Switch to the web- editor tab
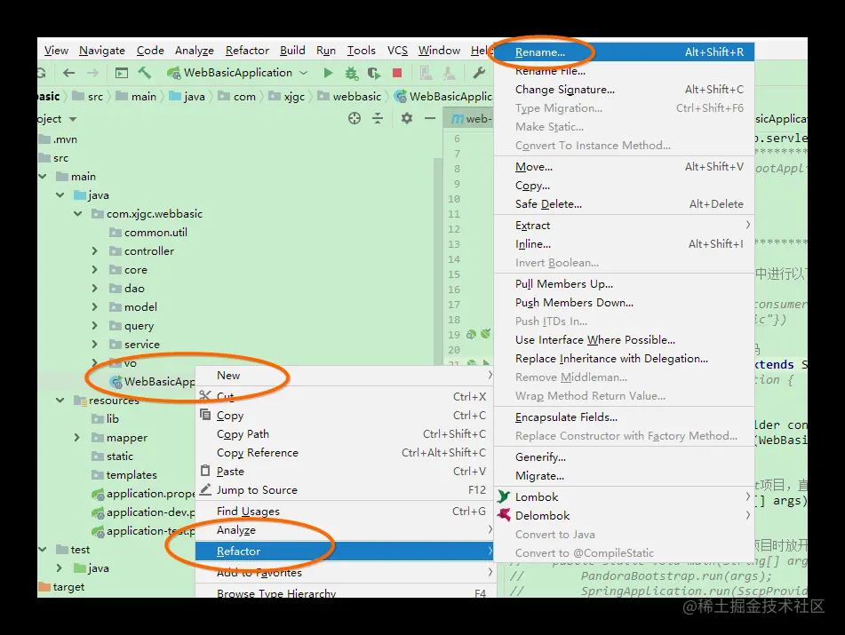The height and width of the screenshot is (635, 845). coord(470,118)
